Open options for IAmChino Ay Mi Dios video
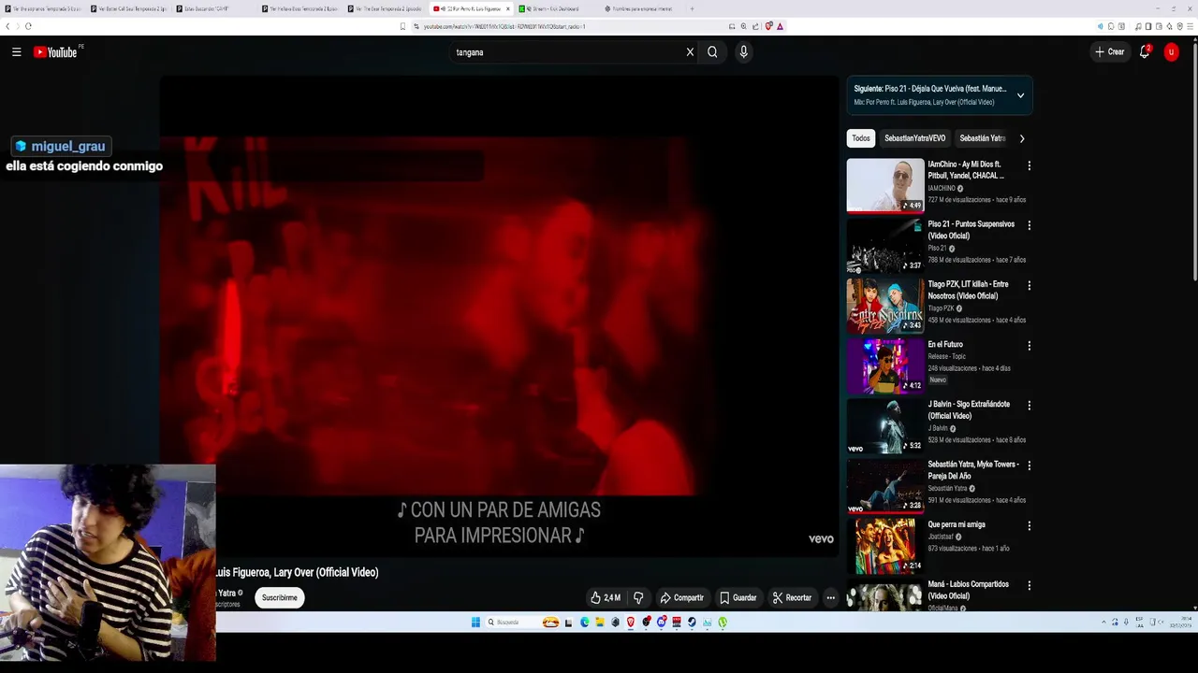Screen dimensions: 1198x673 [x=1029, y=165]
